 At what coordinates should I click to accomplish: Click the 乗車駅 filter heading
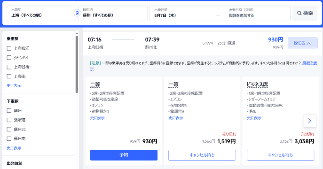[13, 39]
